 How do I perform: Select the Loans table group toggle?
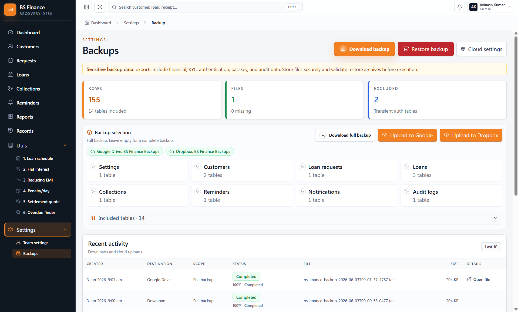[407, 167]
